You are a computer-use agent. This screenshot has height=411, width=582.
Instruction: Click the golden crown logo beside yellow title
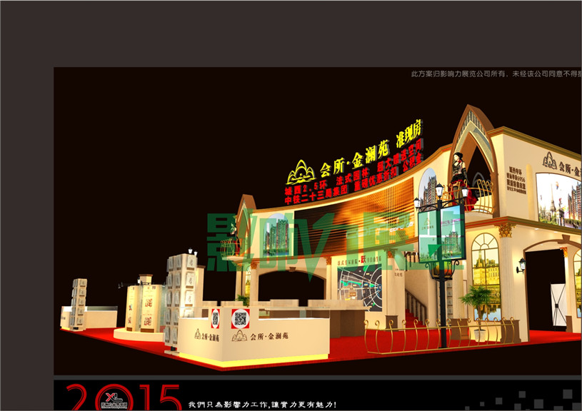(x=301, y=172)
